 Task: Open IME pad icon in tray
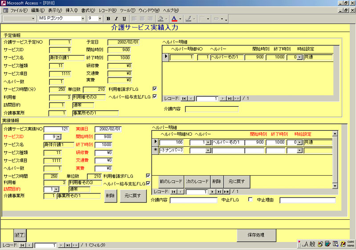click(x=320, y=244)
